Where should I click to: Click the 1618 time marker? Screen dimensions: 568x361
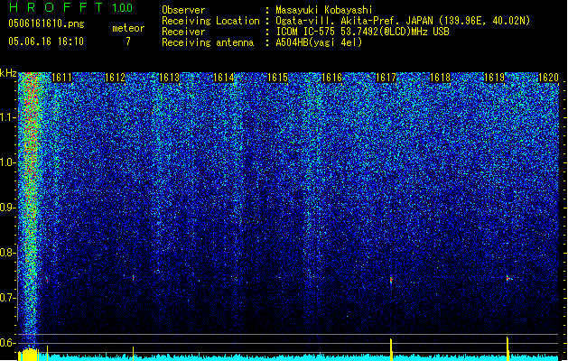pos(440,78)
